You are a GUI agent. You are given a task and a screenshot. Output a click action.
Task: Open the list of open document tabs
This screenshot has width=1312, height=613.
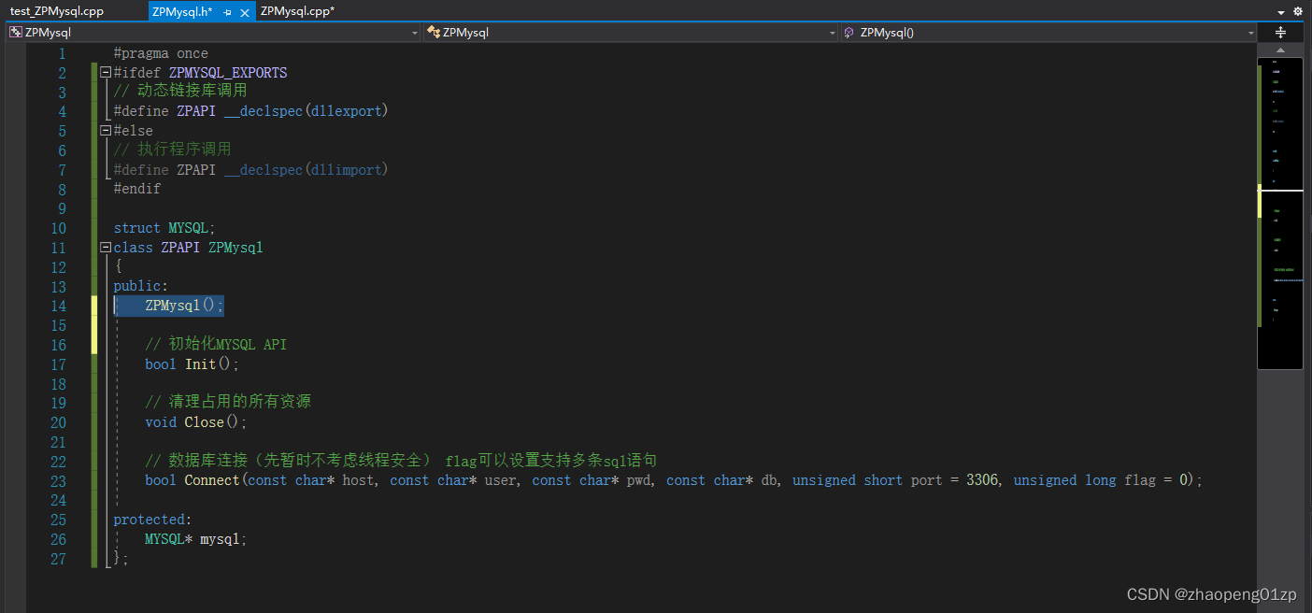pyautogui.click(x=1281, y=12)
